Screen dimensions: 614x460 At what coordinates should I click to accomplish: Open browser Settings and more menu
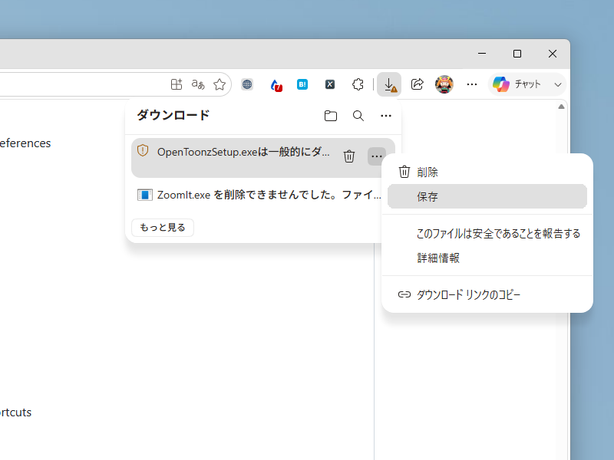click(472, 84)
